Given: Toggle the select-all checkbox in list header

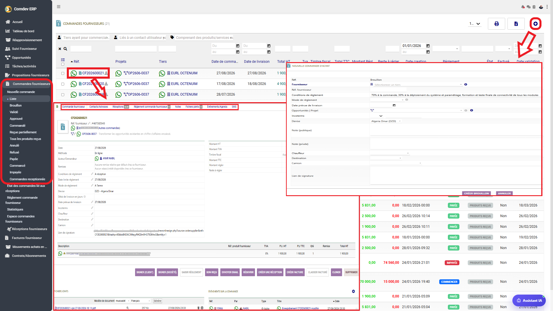Looking at the screenshot, I should point(63,64).
